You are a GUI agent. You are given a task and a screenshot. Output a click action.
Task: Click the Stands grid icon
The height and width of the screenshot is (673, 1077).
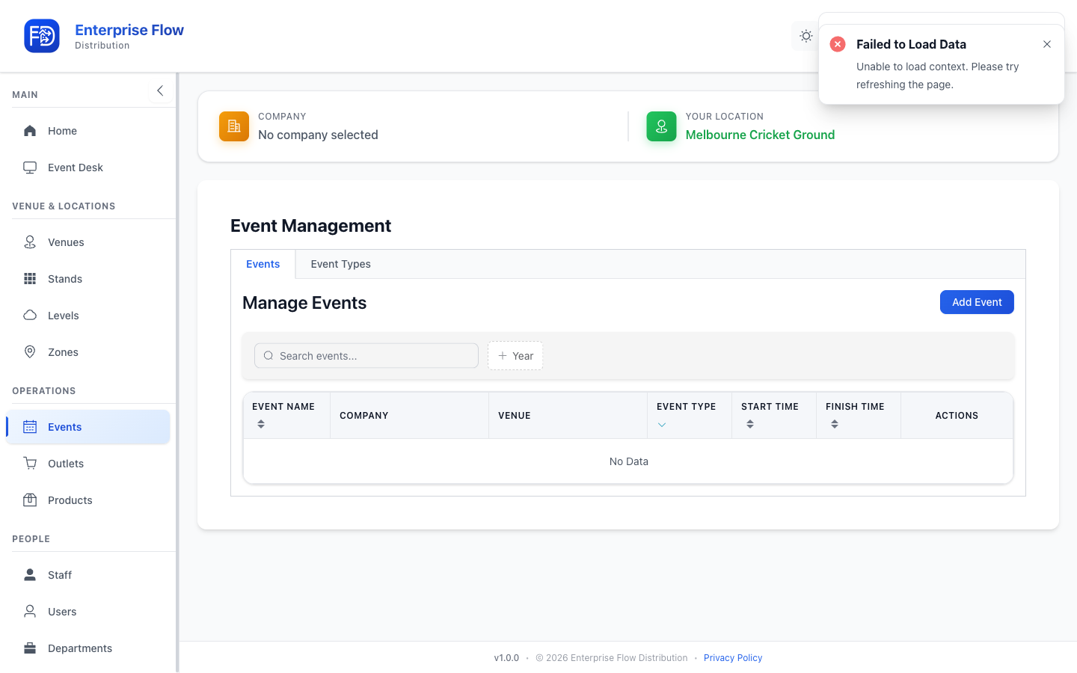tap(30, 279)
